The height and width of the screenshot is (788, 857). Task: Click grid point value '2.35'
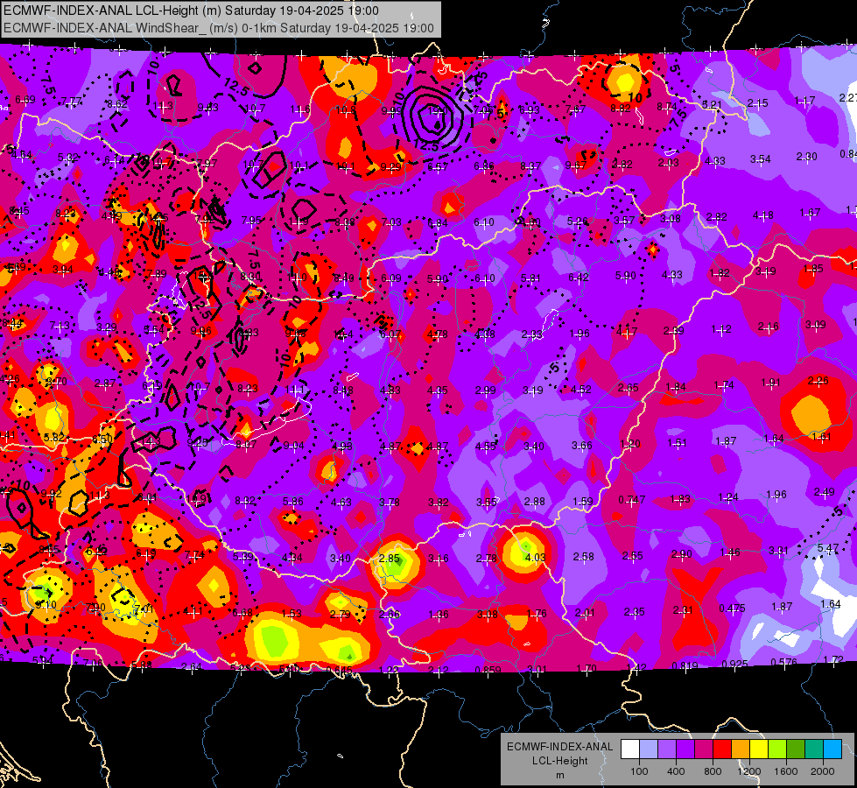tap(634, 612)
